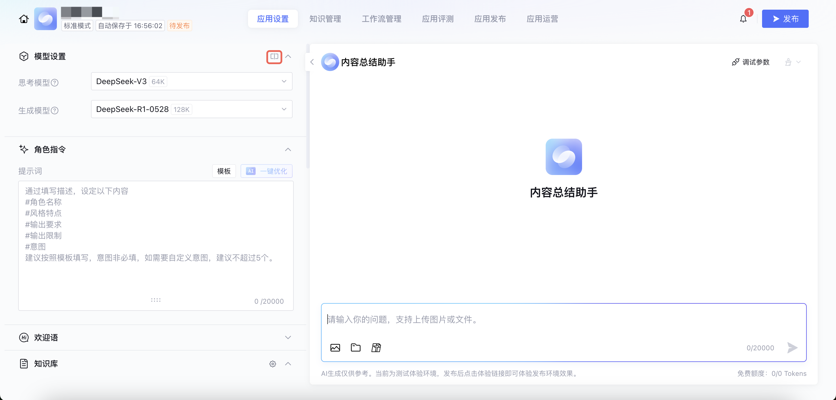This screenshot has height=400, width=836.
Task: Click the 欢迎语 Hi icon
Action: 24,338
